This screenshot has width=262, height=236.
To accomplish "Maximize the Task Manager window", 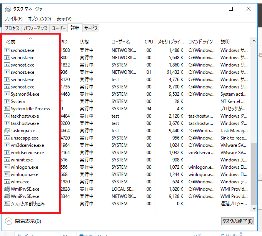I will click(x=231, y=9).
